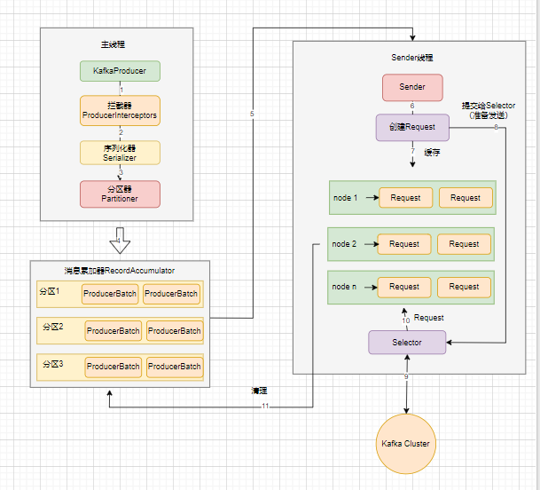
Task: Select the red 分区器 Partitioner box
Action: click(120, 194)
